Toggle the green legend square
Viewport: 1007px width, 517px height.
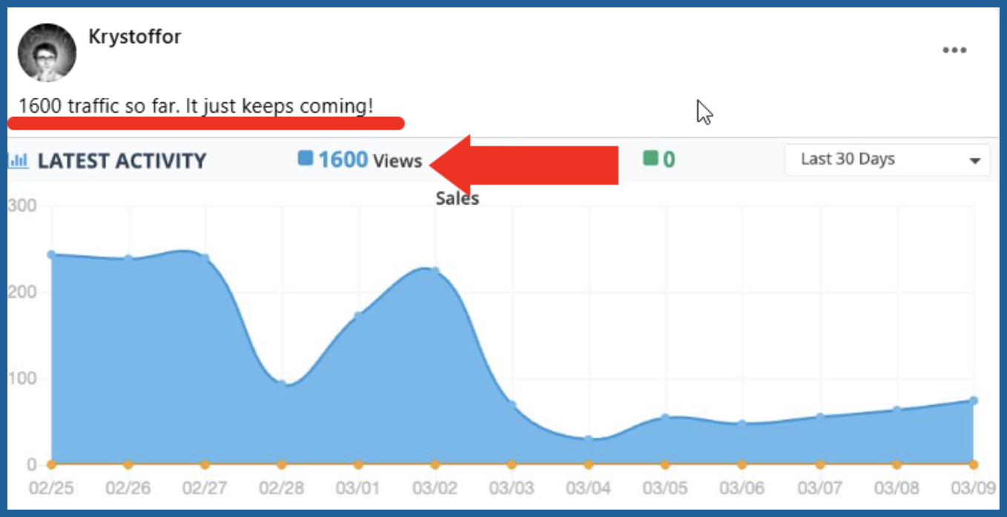(650, 159)
